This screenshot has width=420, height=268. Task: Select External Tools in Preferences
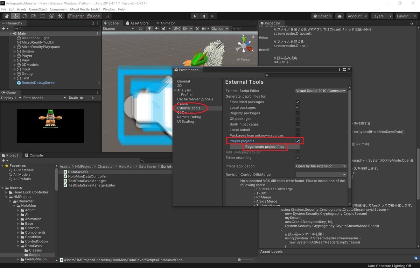[189, 108]
